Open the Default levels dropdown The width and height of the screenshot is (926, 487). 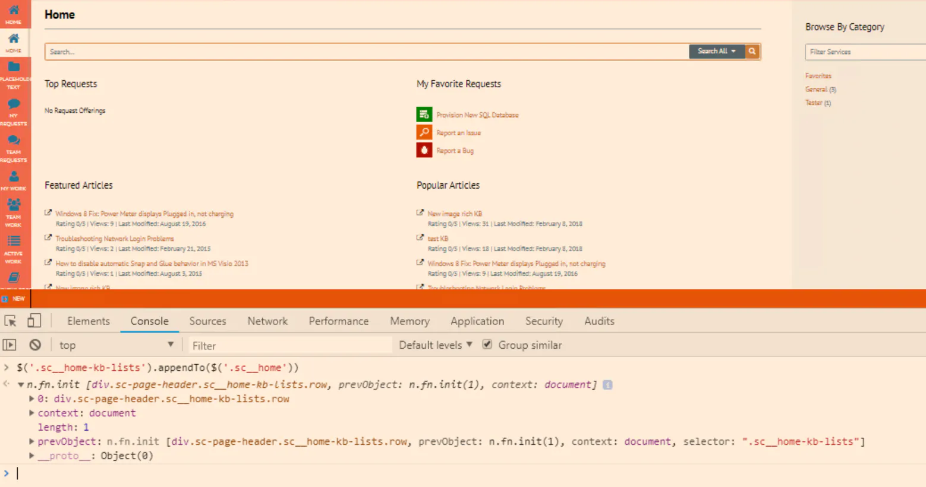pyautogui.click(x=435, y=345)
